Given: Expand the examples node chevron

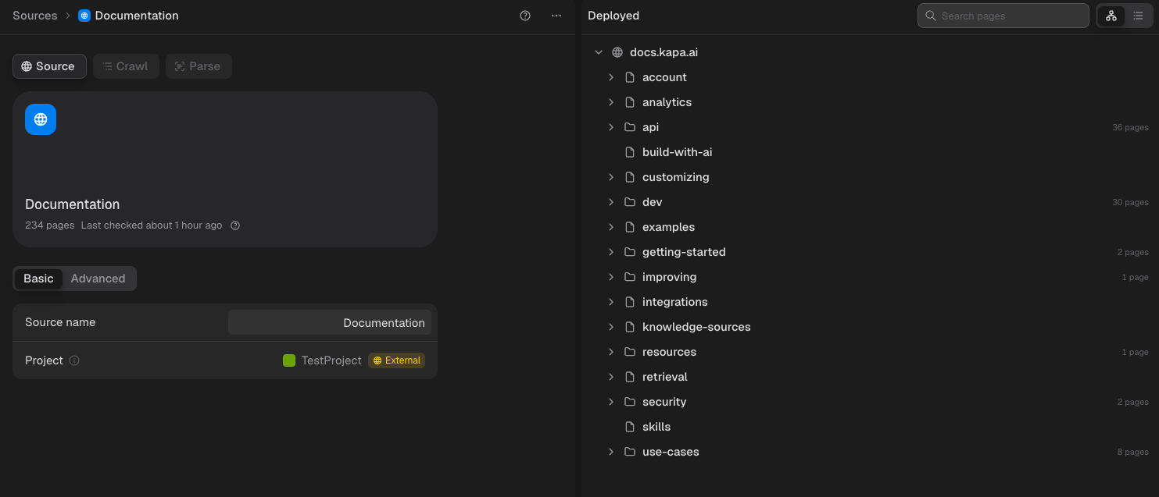Looking at the screenshot, I should pyautogui.click(x=611, y=227).
